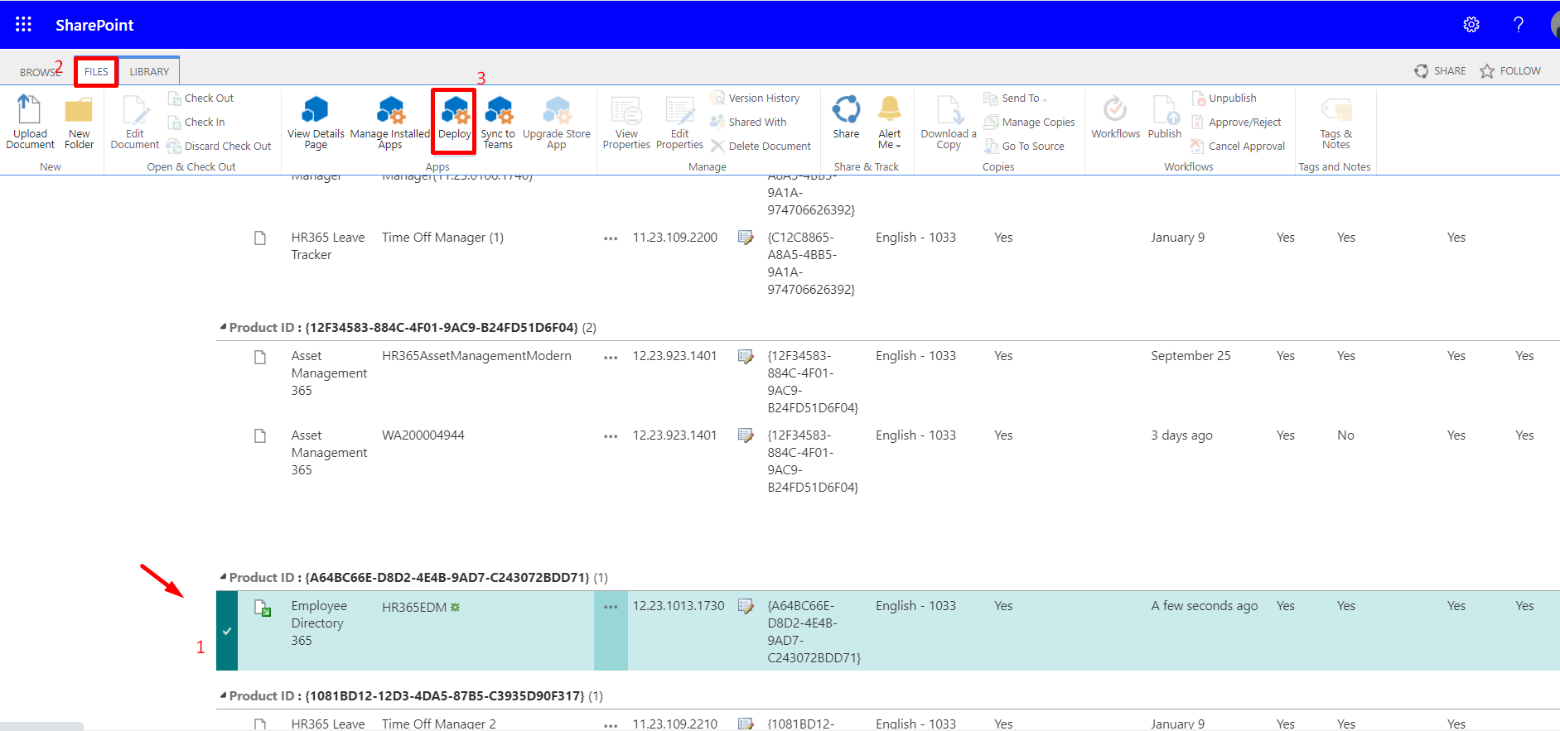Click SHARE at the top right
The image size is (1560, 731).
coord(1440,71)
